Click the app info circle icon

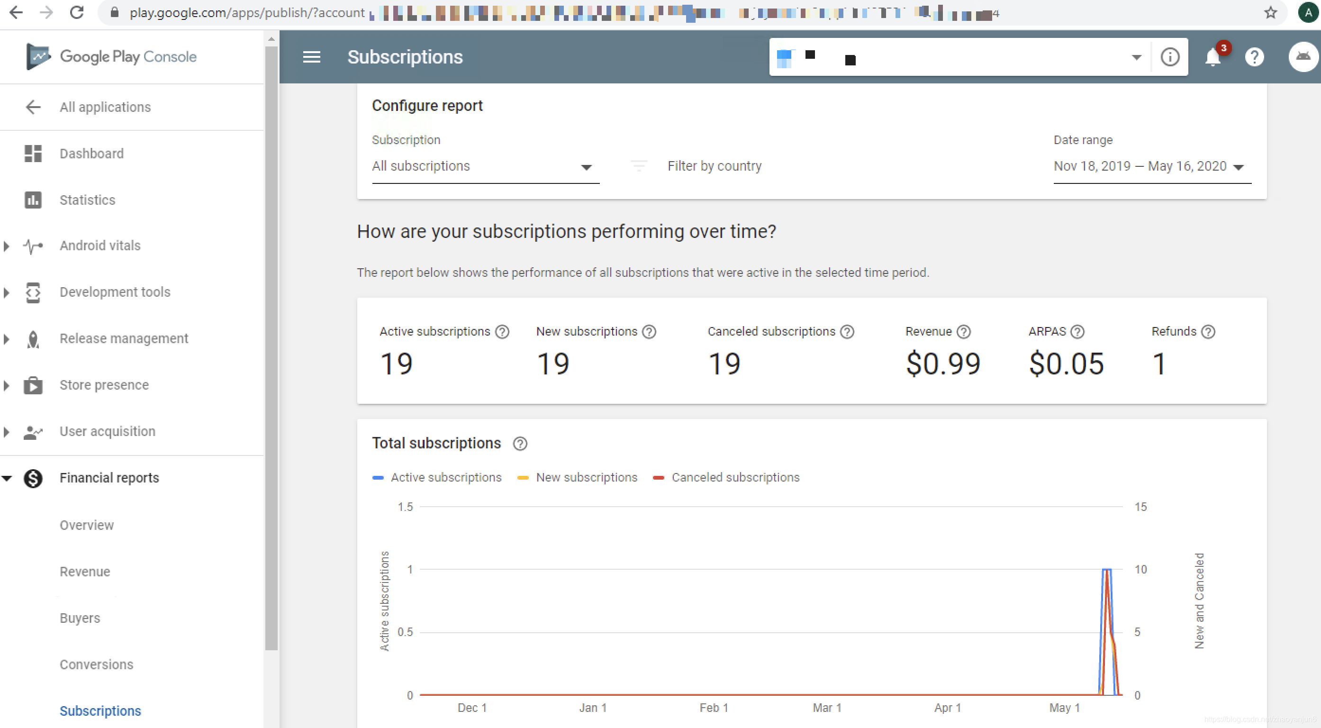[x=1170, y=57]
